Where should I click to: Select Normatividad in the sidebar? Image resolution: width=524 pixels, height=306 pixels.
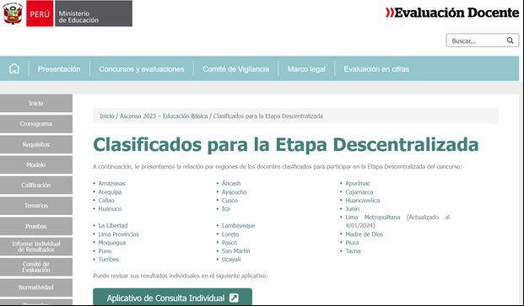click(x=36, y=287)
